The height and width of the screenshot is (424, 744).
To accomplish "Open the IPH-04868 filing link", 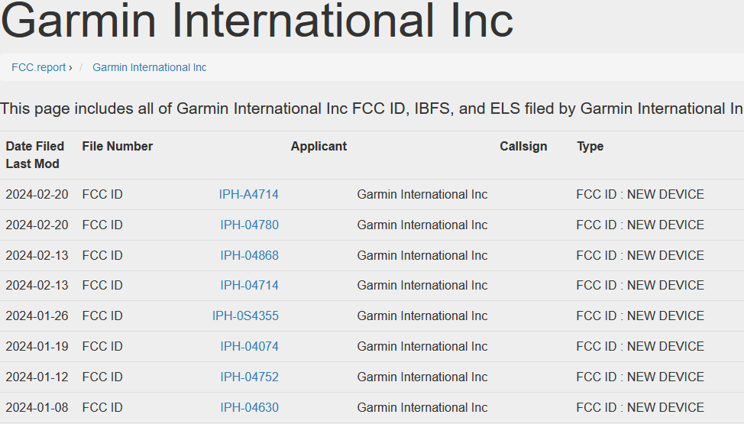I will 249,255.
